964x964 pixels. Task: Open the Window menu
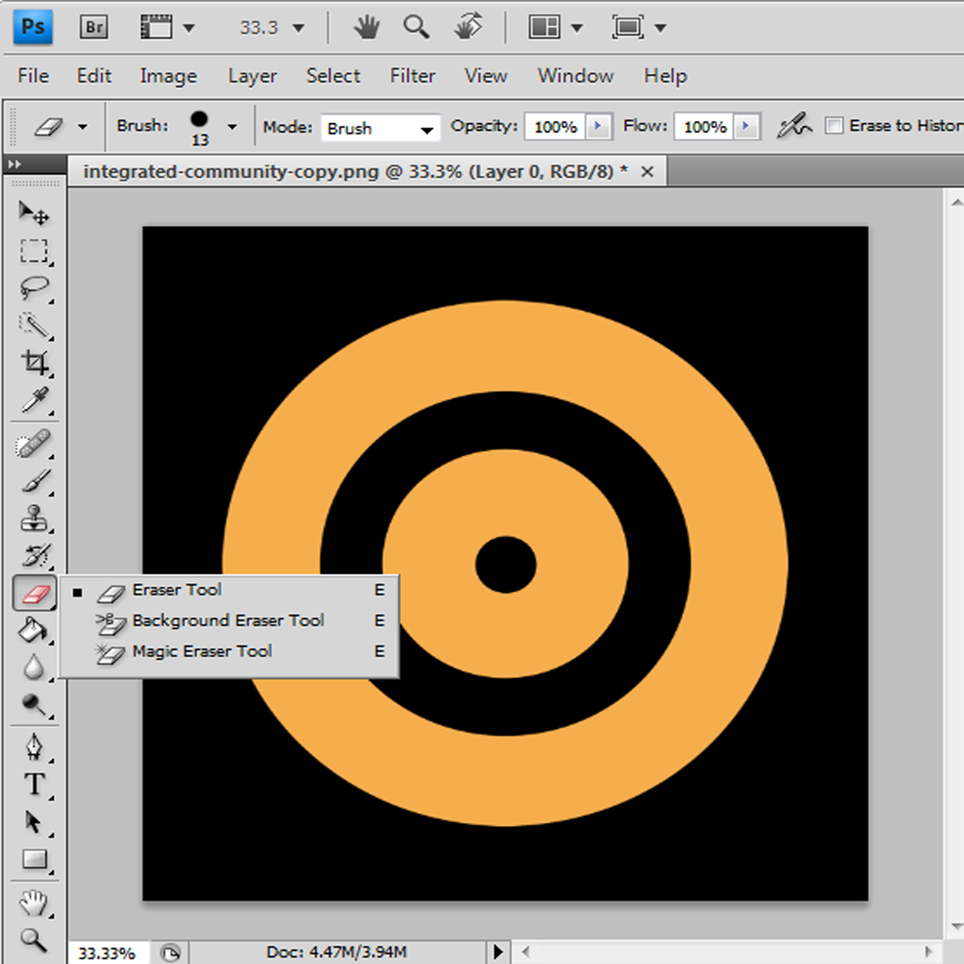(575, 76)
